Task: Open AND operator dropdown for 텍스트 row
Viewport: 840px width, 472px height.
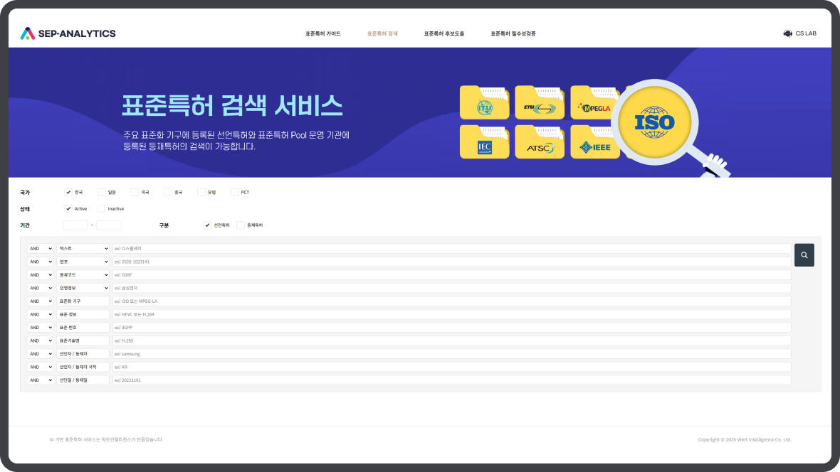Action: [40, 248]
